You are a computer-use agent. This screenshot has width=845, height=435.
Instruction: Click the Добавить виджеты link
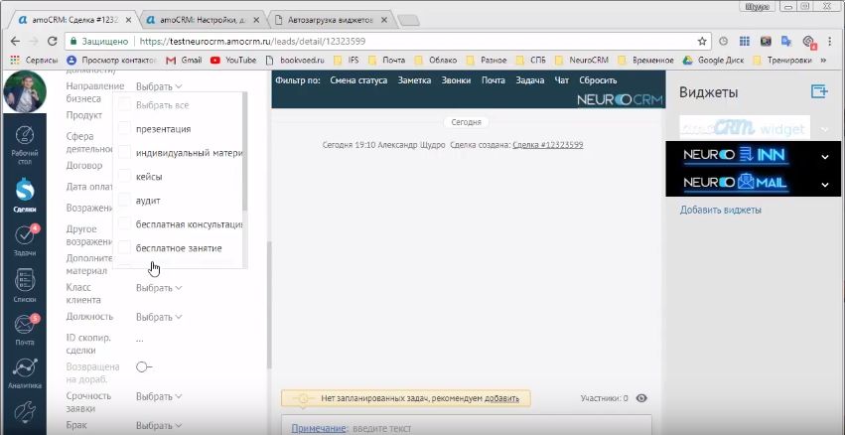721,211
